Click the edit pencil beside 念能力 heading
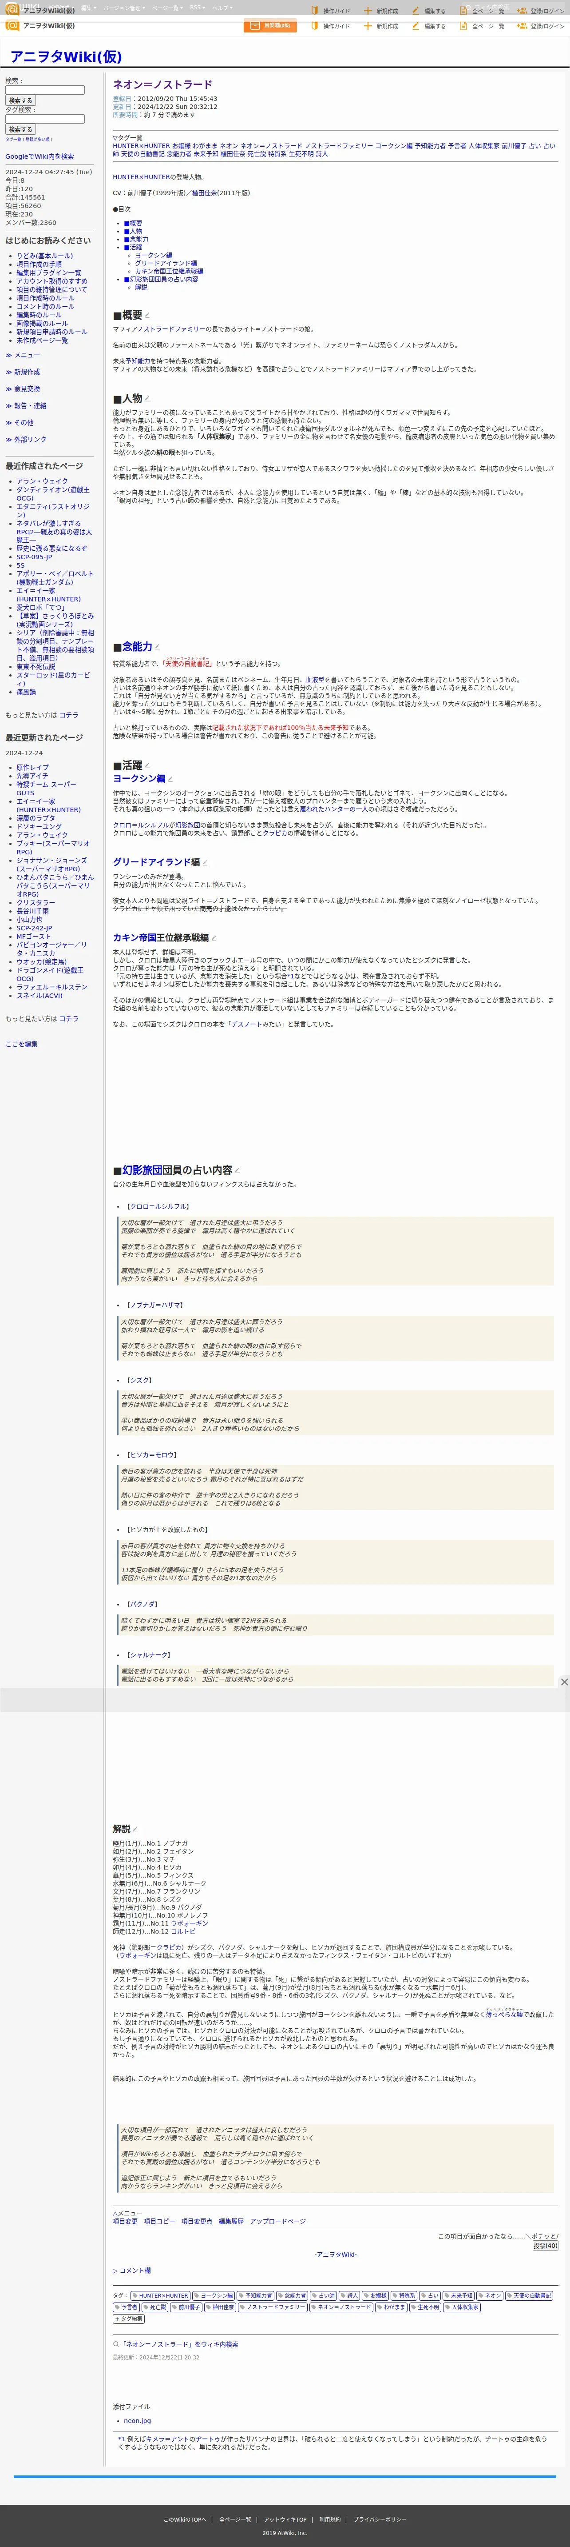The image size is (570, 2547). [158, 647]
